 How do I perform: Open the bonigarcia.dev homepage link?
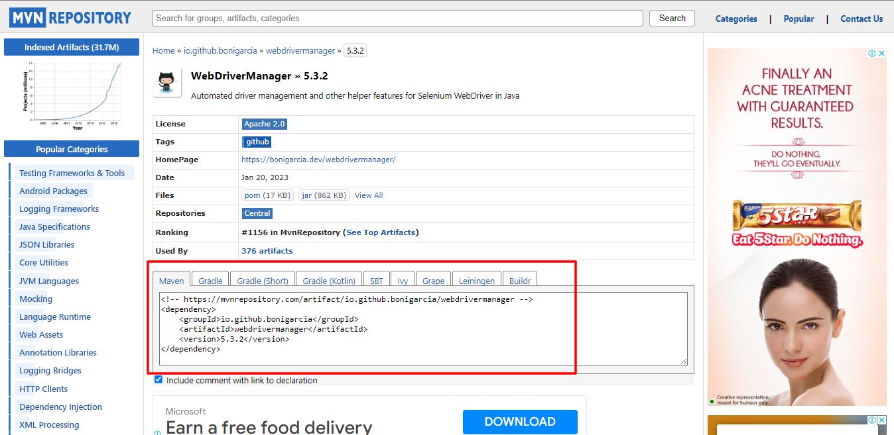point(318,160)
